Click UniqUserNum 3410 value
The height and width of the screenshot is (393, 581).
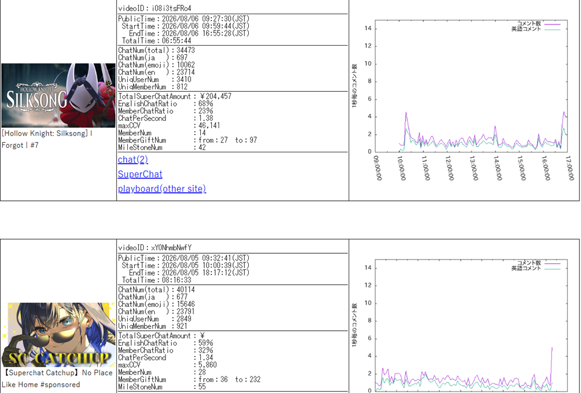(x=184, y=79)
